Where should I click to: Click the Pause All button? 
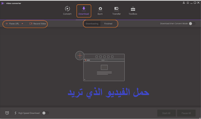[186, 113]
